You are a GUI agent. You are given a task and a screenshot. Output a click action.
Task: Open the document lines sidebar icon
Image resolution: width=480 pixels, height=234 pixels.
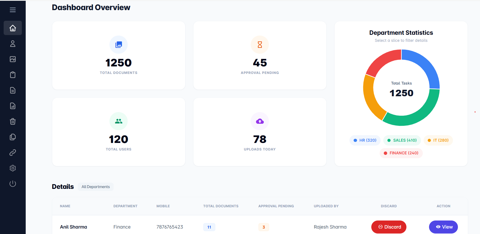point(13,90)
